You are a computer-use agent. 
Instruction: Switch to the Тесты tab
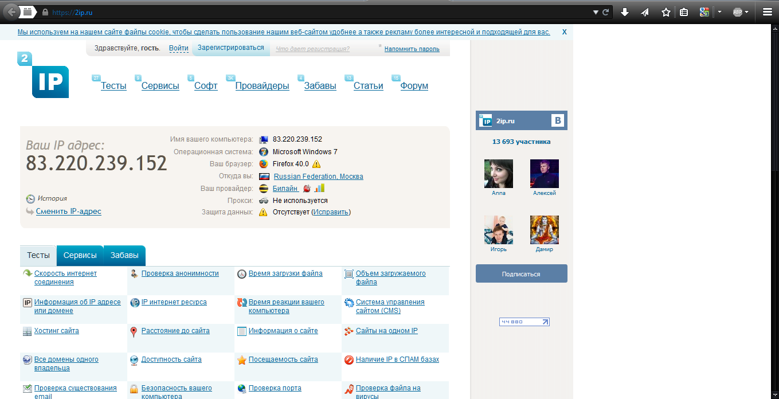pos(38,256)
